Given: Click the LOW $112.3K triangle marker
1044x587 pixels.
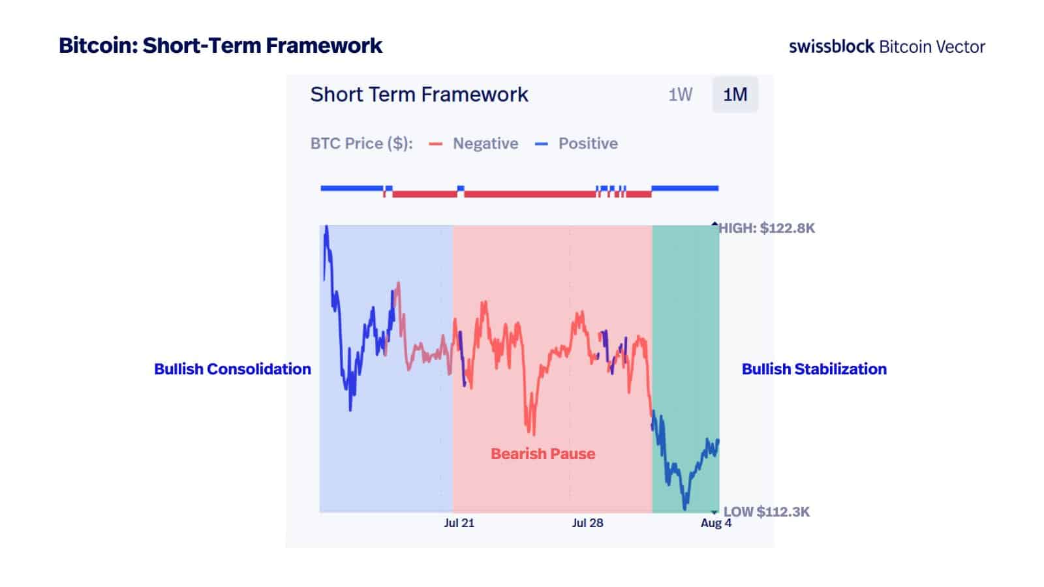Looking at the screenshot, I should click(x=714, y=513).
